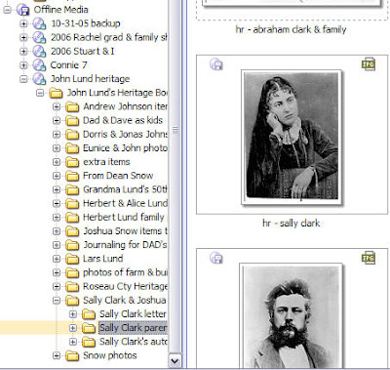Image resolution: width=390 pixels, height=370 pixels.
Task: Click the hr - sally clark caption
Action: (292, 224)
